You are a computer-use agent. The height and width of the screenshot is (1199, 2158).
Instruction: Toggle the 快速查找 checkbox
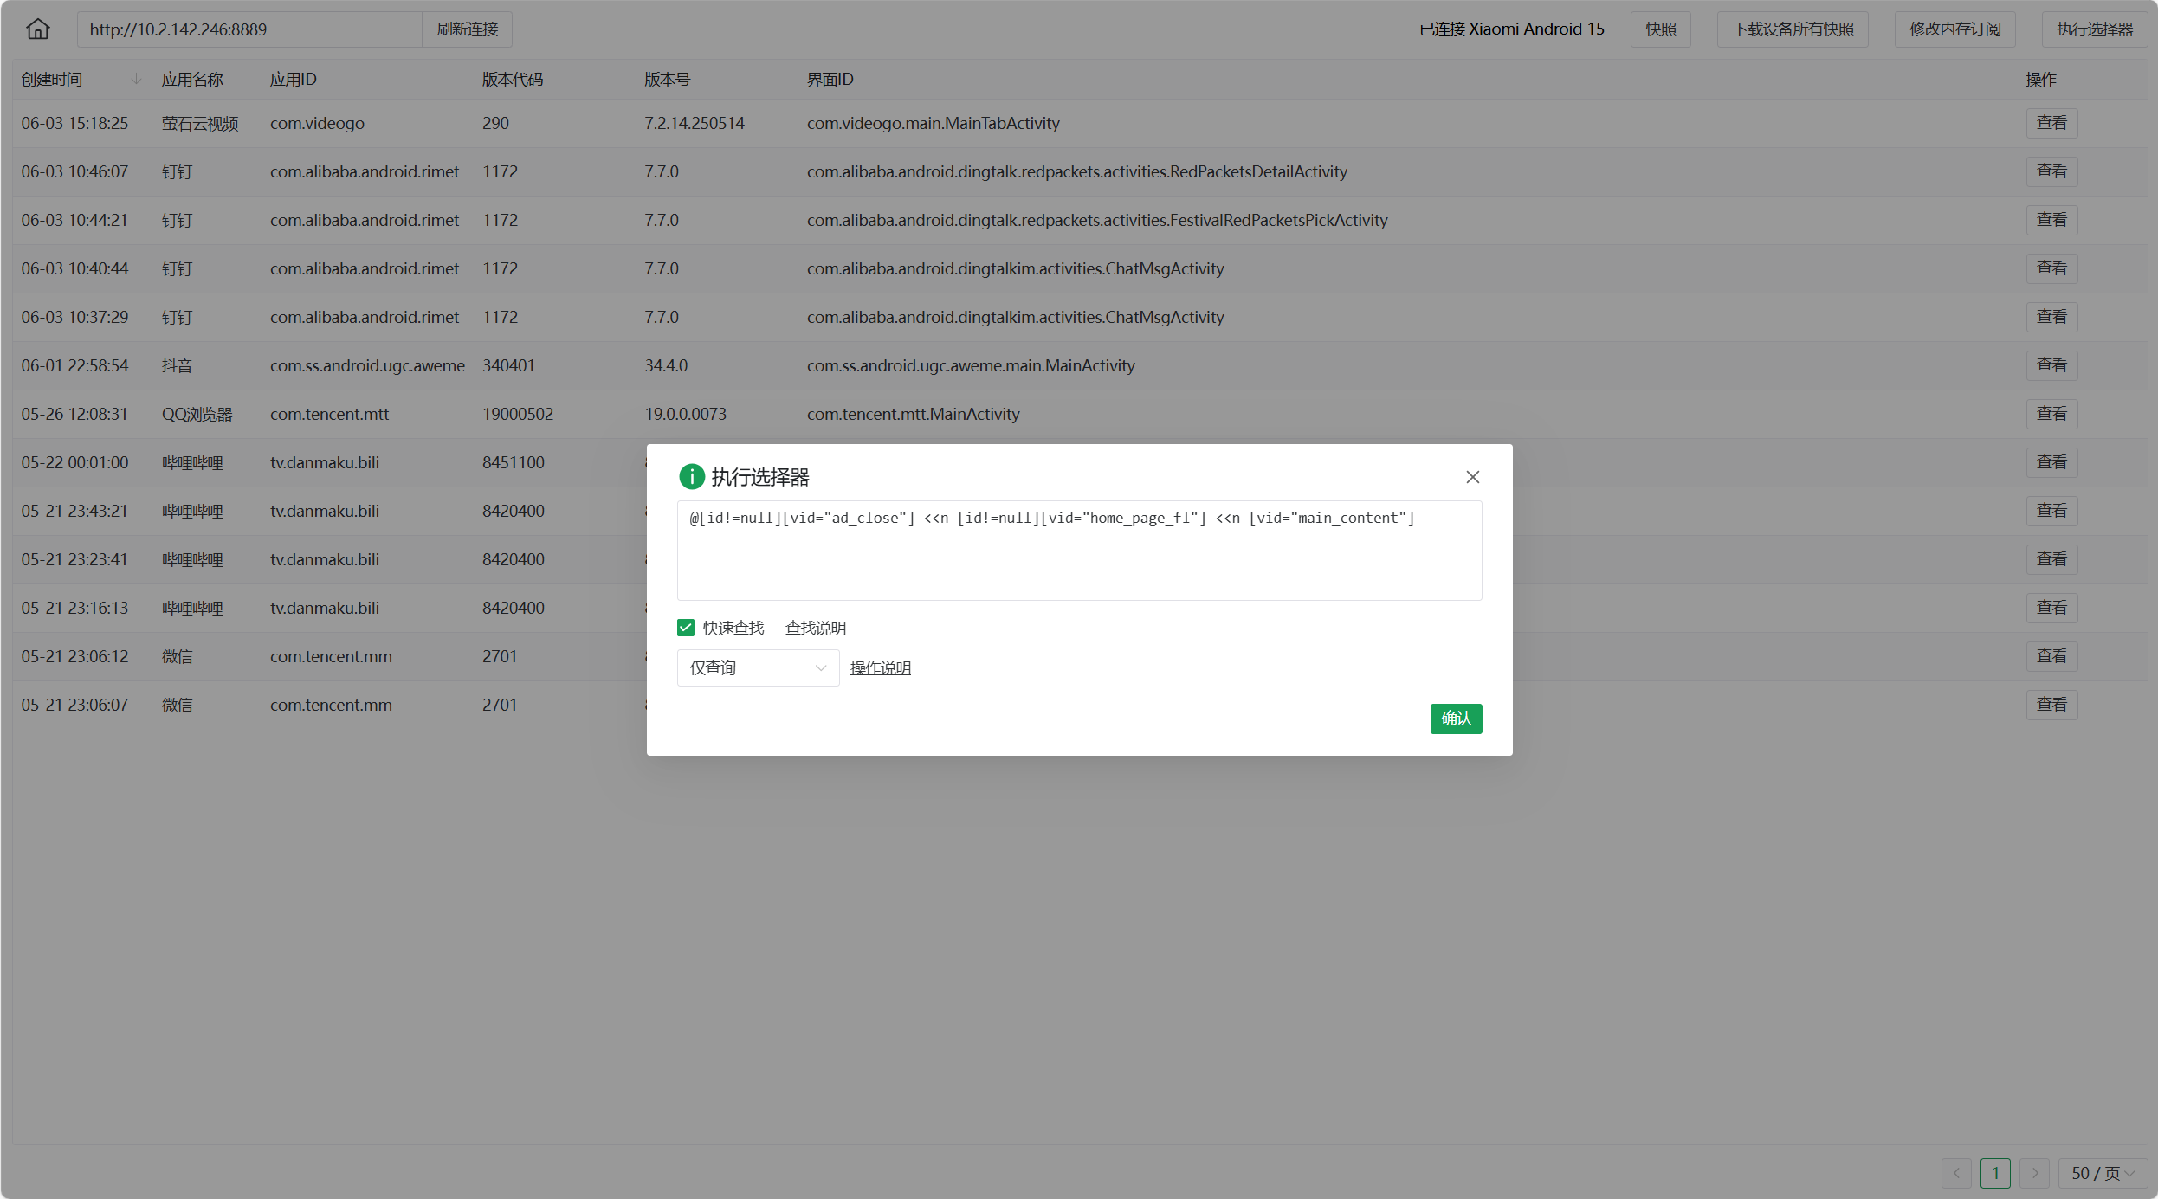pyautogui.click(x=686, y=628)
